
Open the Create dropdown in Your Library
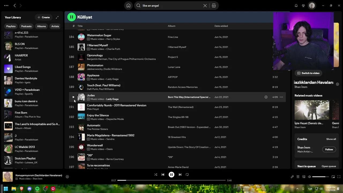tap(43, 17)
